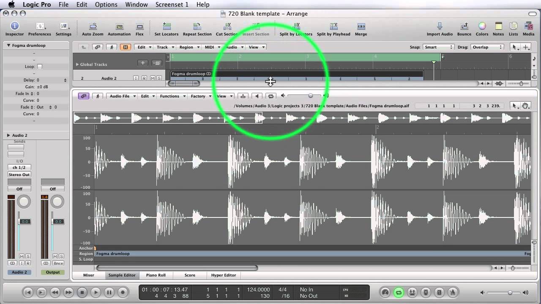Screen dimensions: 541x304
Task: Enable the Loop checkbox in Inspector
Action: click(40, 67)
